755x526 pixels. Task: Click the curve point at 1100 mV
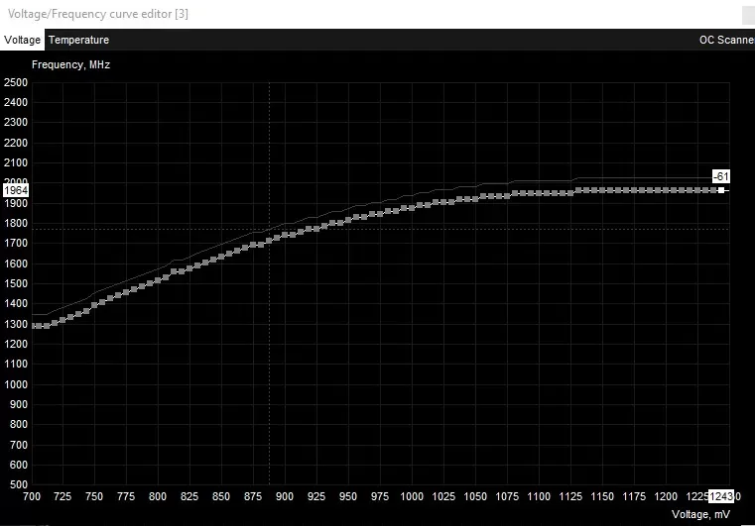coord(538,193)
